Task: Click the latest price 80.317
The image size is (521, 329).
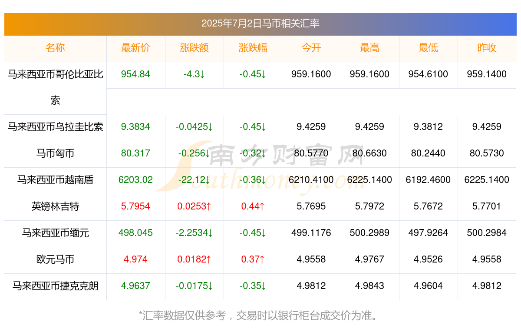Action: click(x=135, y=153)
